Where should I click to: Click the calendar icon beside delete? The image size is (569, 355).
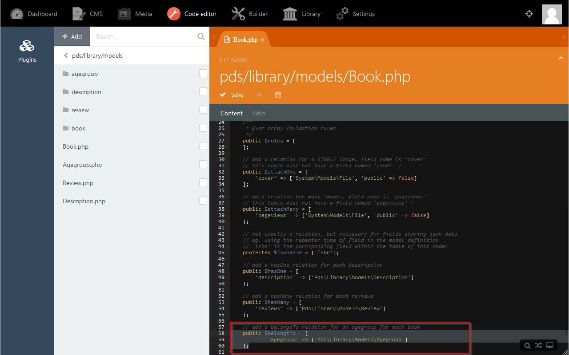pyautogui.click(x=278, y=95)
